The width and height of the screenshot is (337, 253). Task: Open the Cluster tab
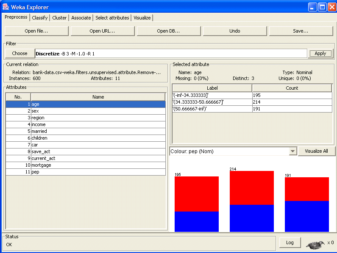[59, 18]
